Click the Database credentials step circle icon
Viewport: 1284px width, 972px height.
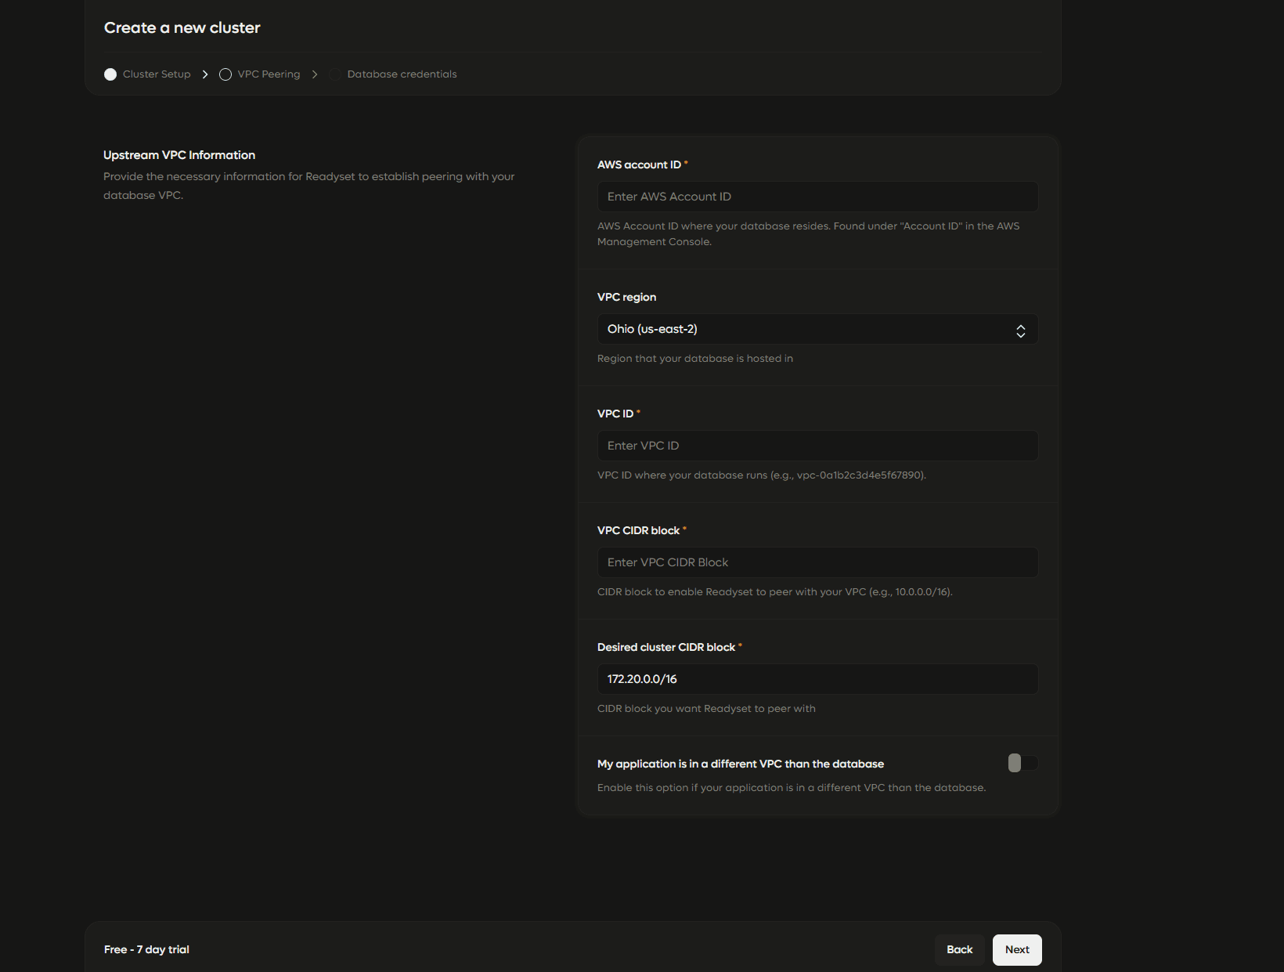pos(335,74)
